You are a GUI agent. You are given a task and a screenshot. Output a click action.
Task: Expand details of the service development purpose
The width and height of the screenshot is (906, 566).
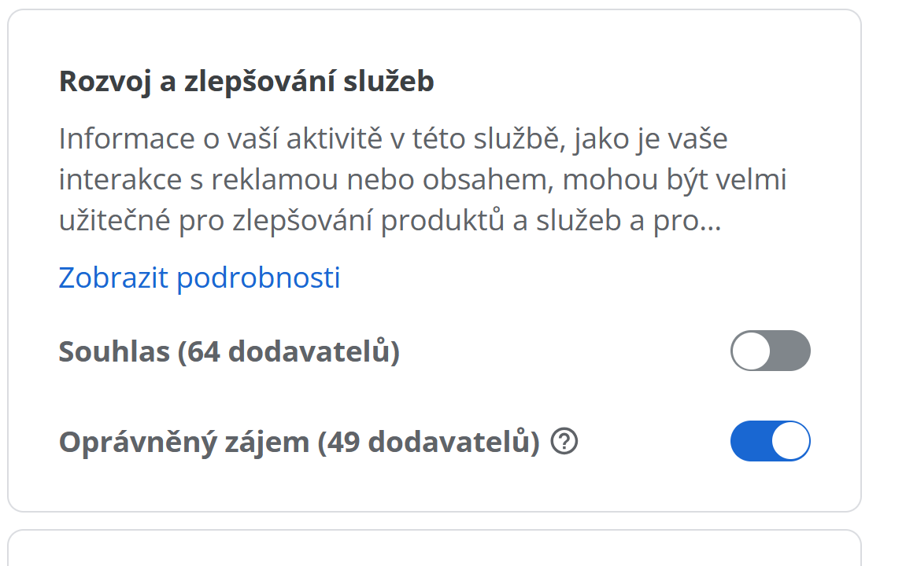tap(199, 277)
